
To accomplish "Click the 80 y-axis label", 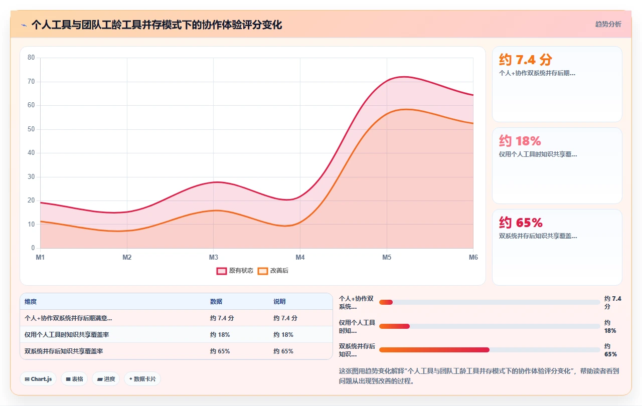I will [x=31, y=58].
